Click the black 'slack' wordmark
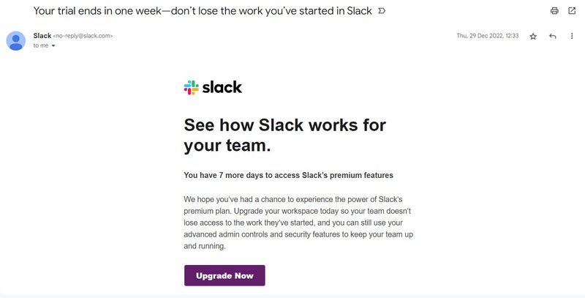Image resolution: width=585 pixels, height=298 pixels. pyautogui.click(x=222, y=88)
